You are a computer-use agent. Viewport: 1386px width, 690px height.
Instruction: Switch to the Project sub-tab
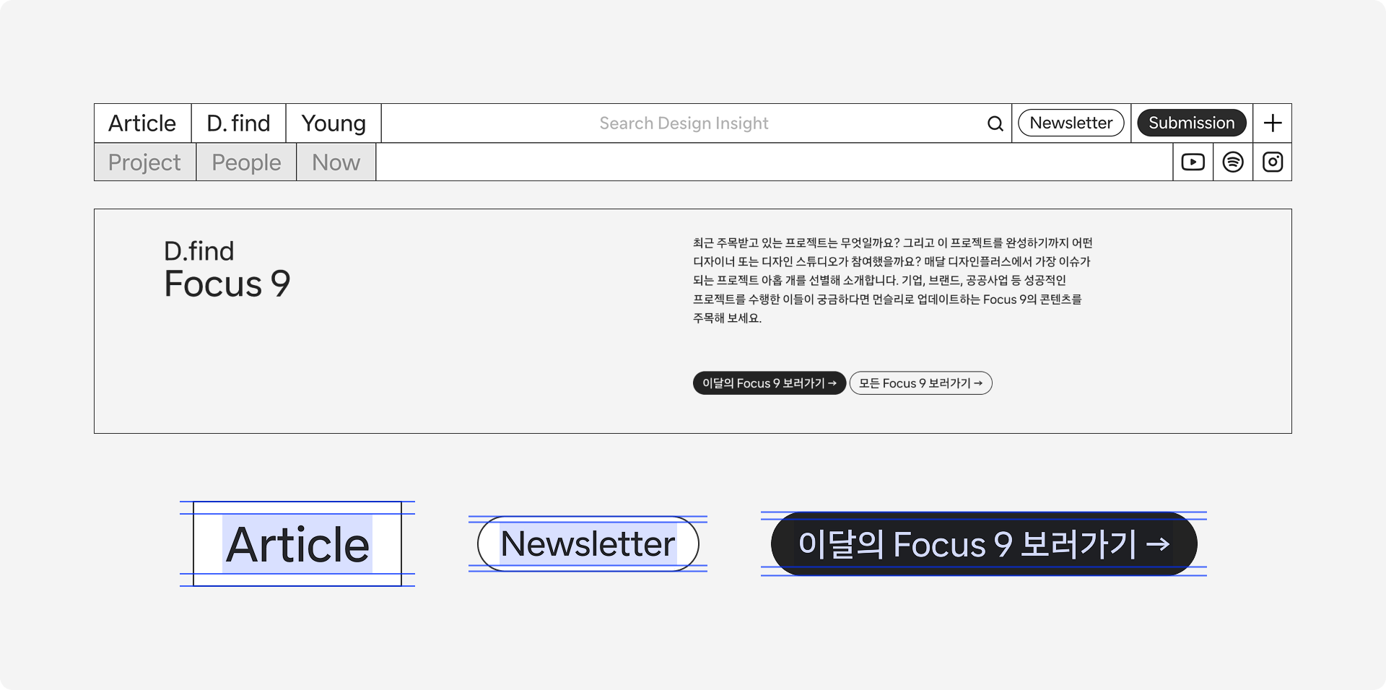pyautogui.click(x=145, y=162)
